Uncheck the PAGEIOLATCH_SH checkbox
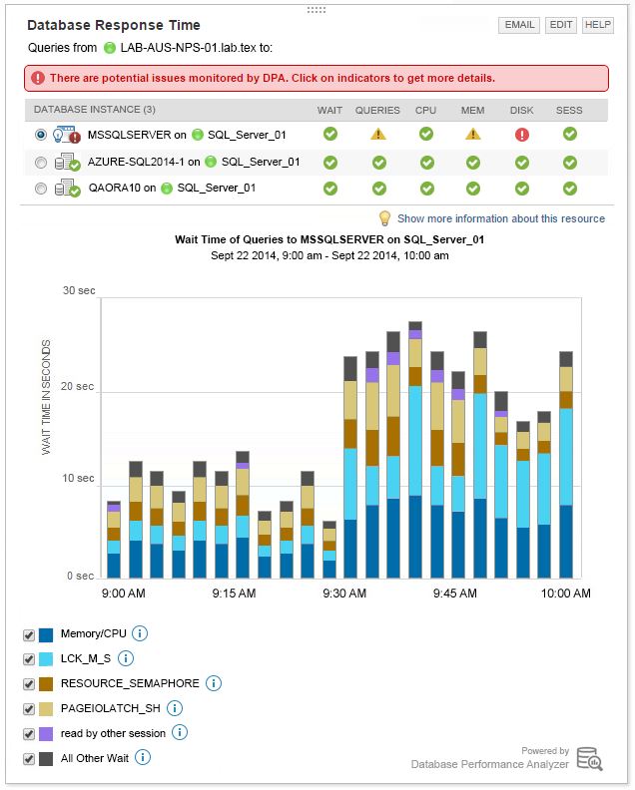The image size is (635, 790). [29, 709]
